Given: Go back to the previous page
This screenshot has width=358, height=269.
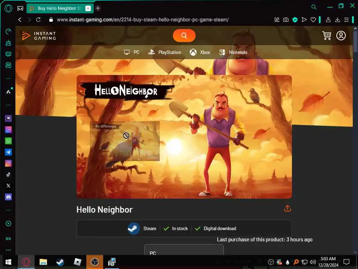Looking at the screenshot, I should point(20,20).
